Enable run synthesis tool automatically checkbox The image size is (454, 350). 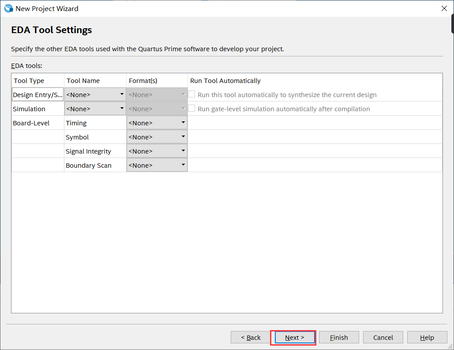192,94
